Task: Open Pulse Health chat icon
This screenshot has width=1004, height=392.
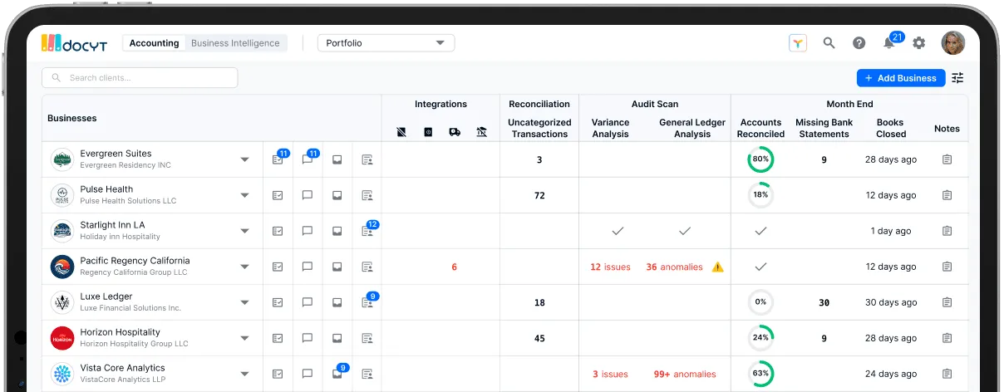Action: point(308,195)
